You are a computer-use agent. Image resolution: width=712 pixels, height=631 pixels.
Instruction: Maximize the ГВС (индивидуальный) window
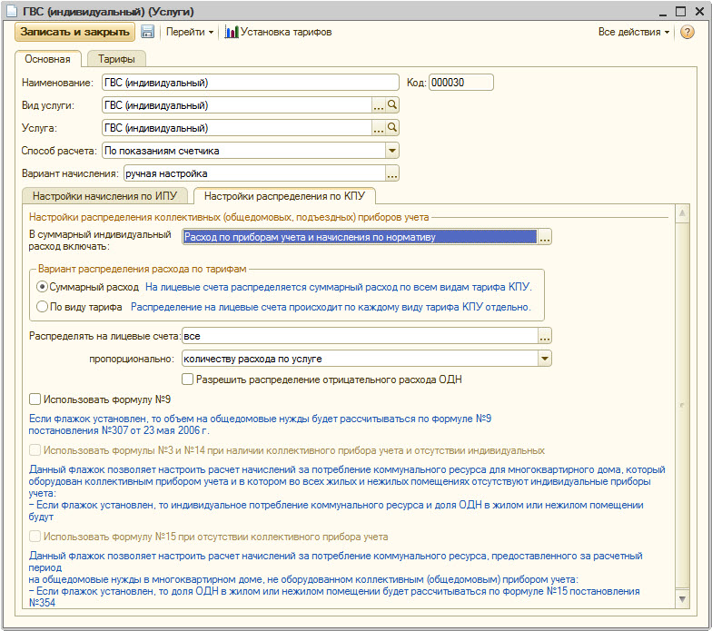pyautogui.click(x=681, y=11)
